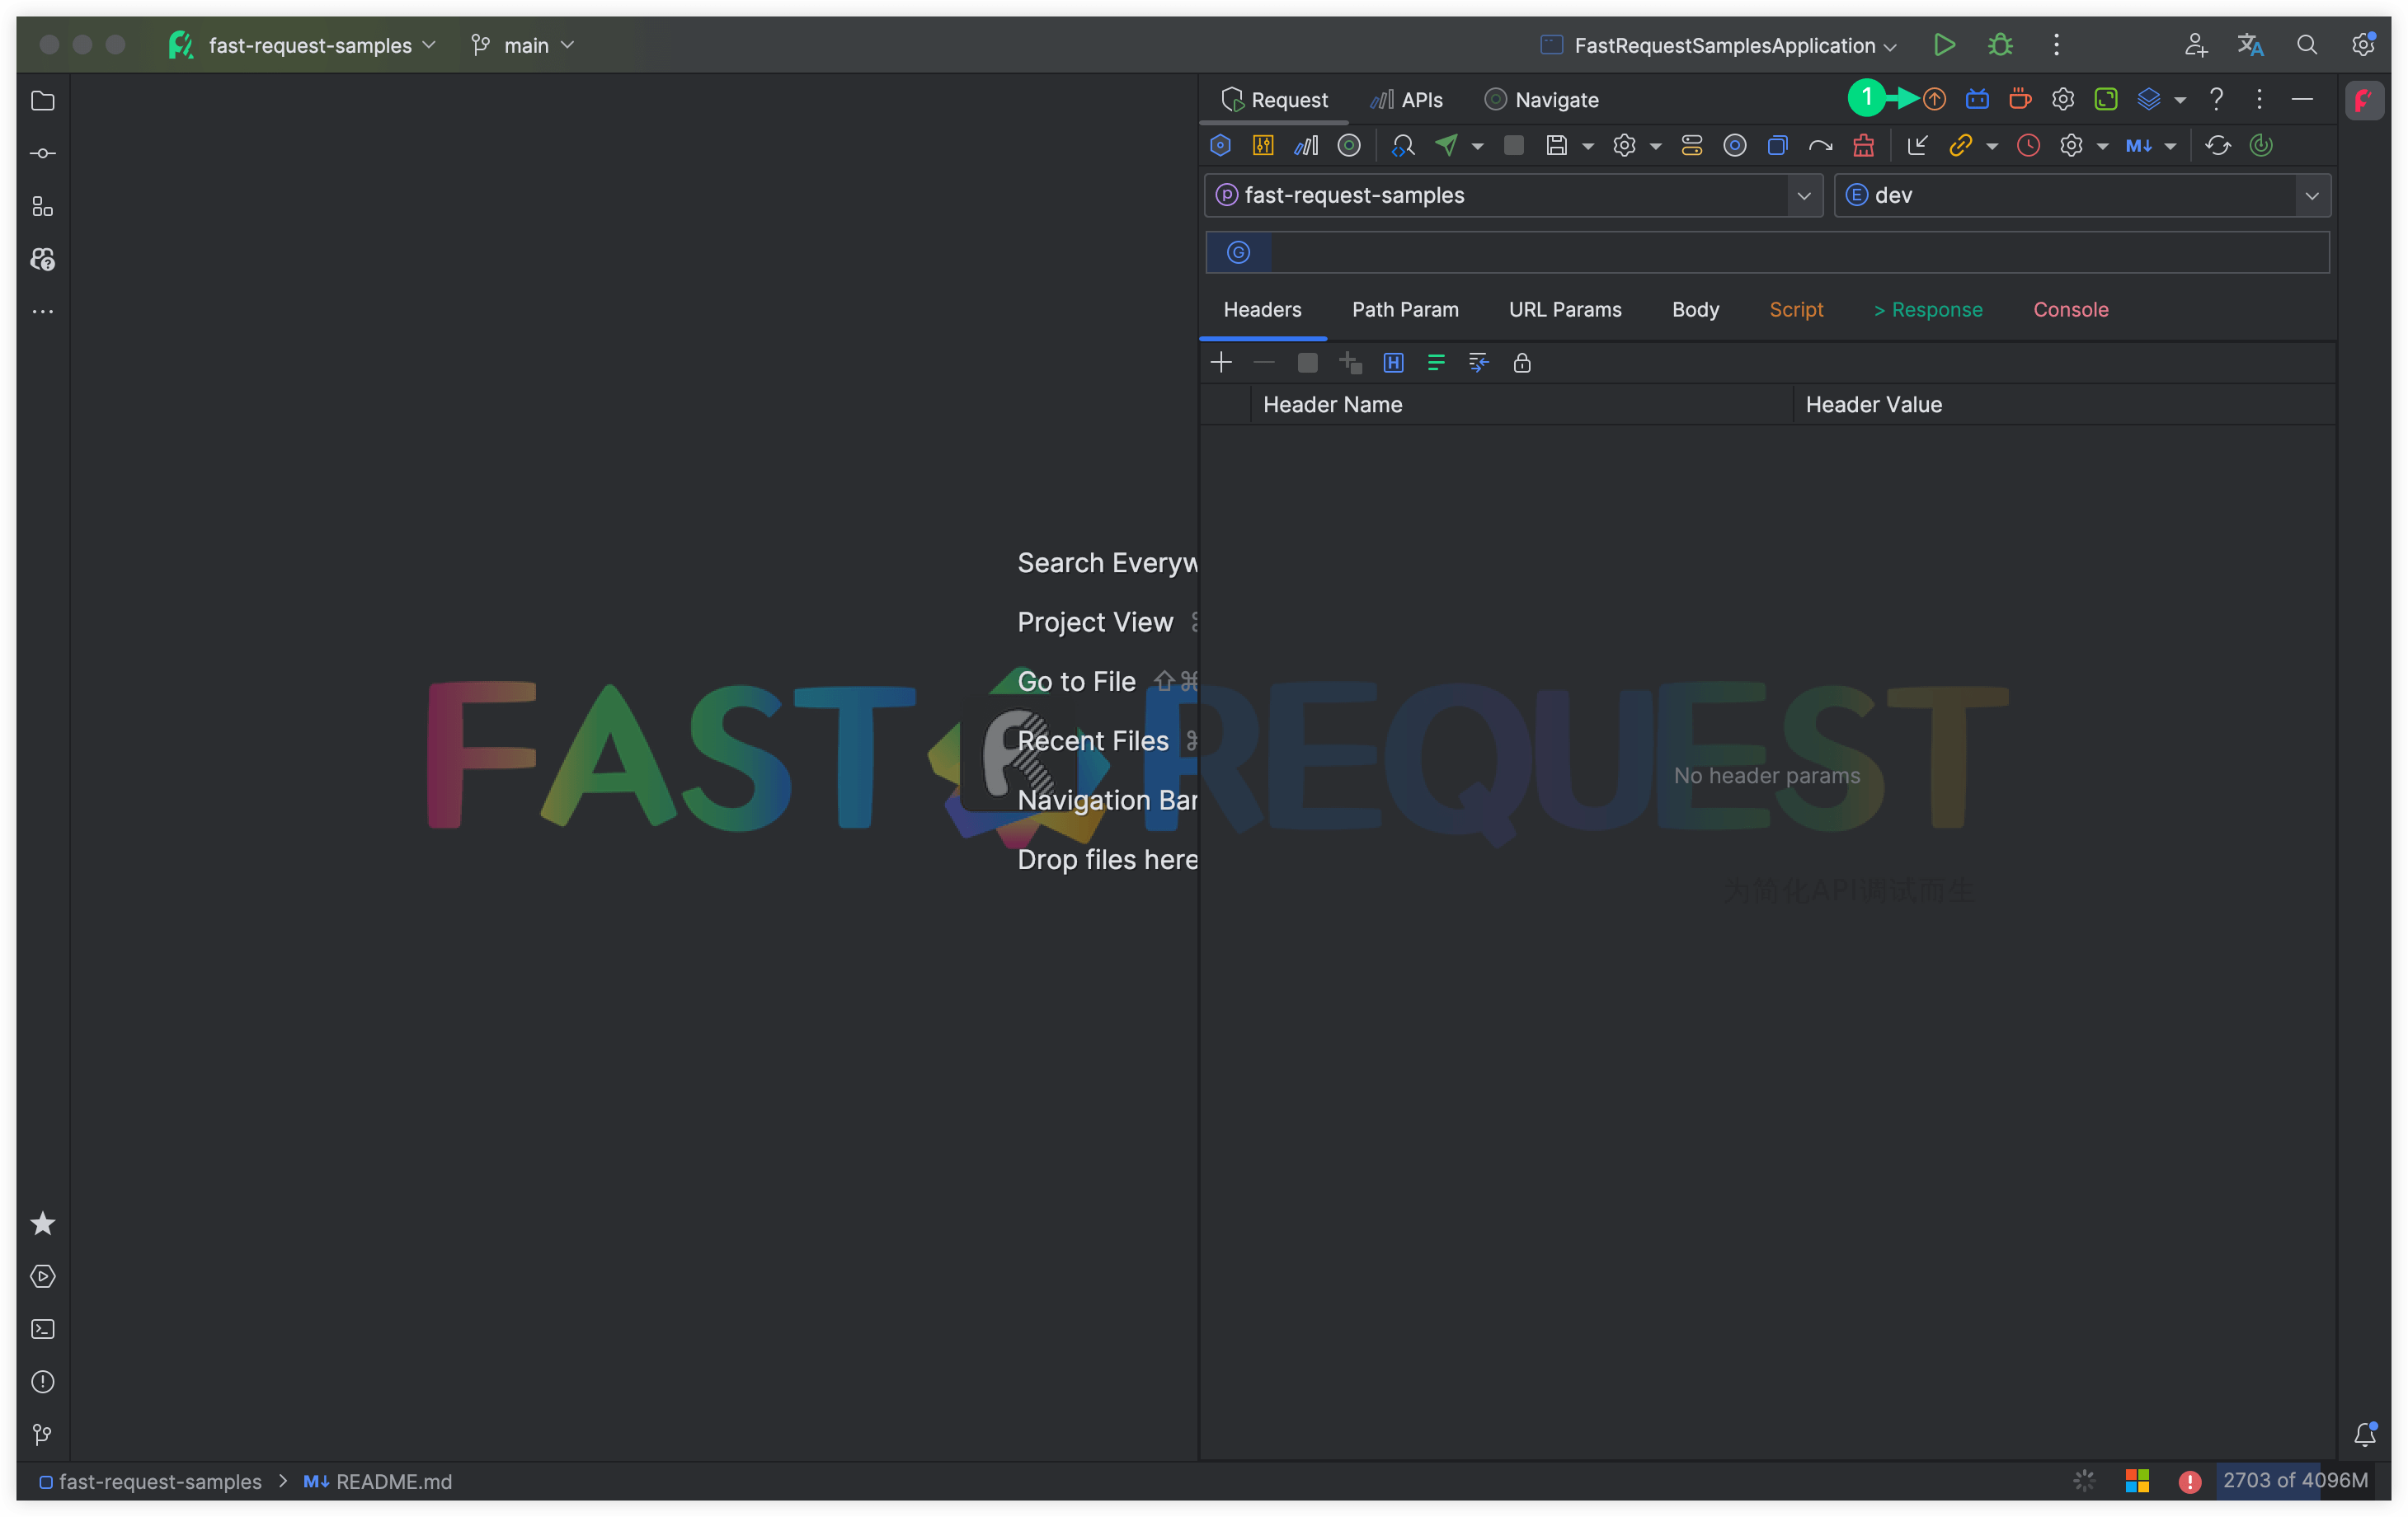This screenshot has width=2408, height=1517.
Task: Click the green paper-plane send request icon
Action: (x=1446, y=146)
